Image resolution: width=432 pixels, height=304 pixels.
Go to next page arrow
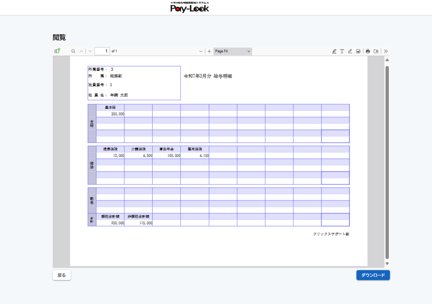[x=90, y=51]
